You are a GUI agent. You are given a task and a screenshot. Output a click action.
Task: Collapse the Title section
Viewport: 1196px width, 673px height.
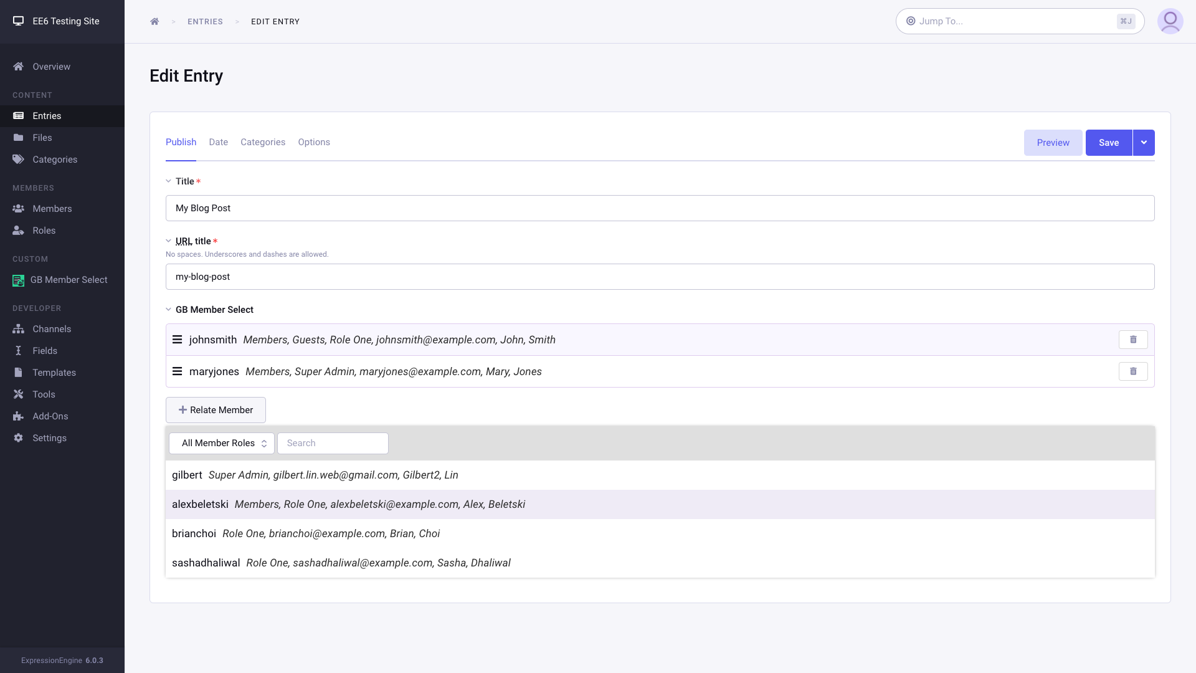coord(168,181)
